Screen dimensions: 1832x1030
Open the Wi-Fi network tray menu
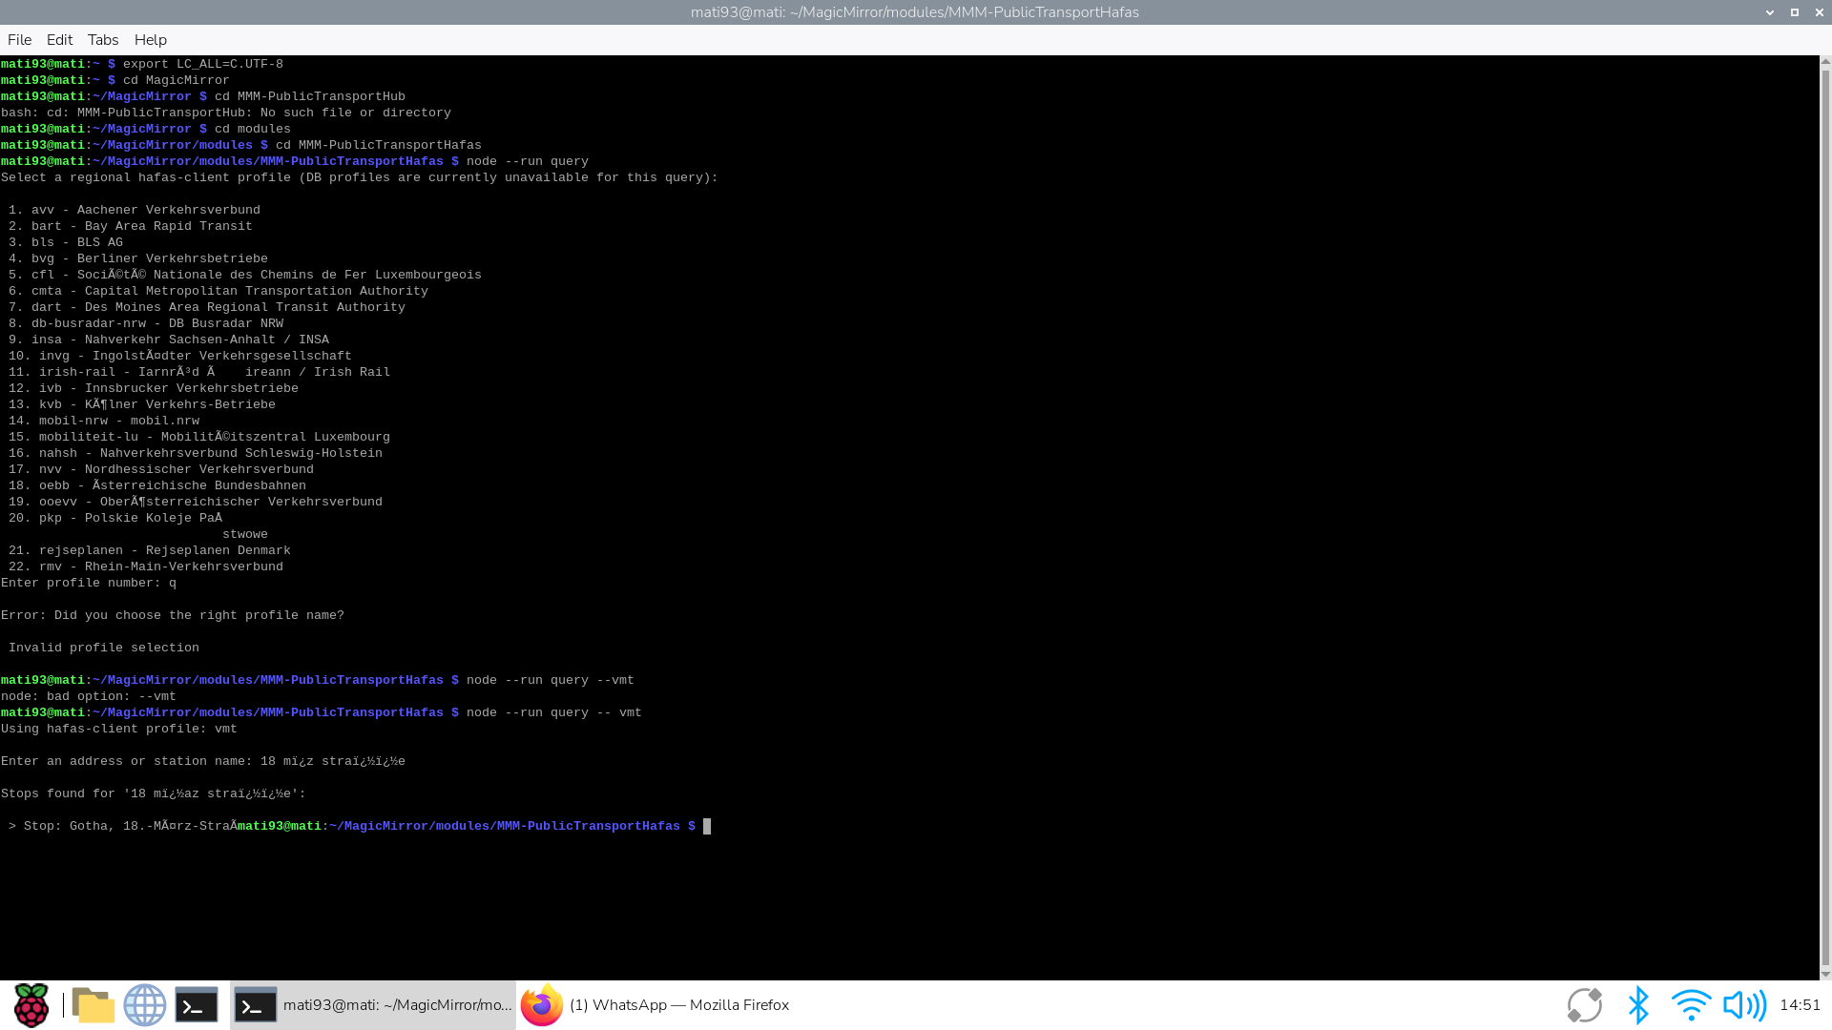(1691, 1005)
